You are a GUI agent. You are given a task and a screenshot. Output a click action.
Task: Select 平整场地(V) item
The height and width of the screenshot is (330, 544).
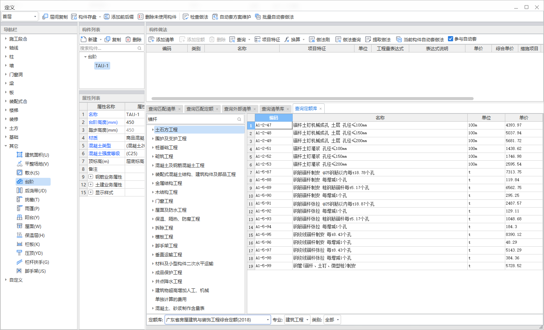(x=33, y=164)
